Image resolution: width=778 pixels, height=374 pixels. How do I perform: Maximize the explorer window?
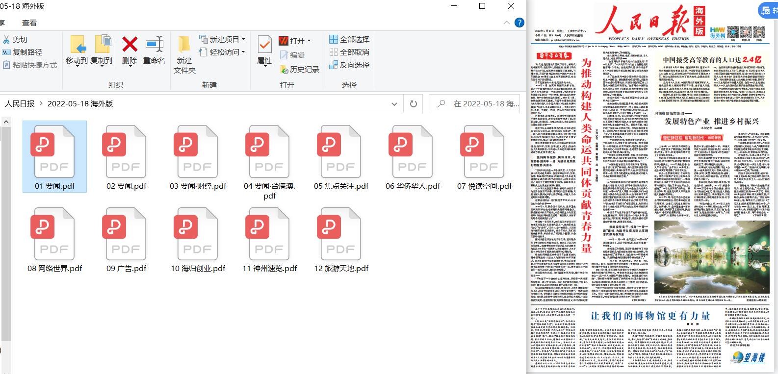(482, 6)
